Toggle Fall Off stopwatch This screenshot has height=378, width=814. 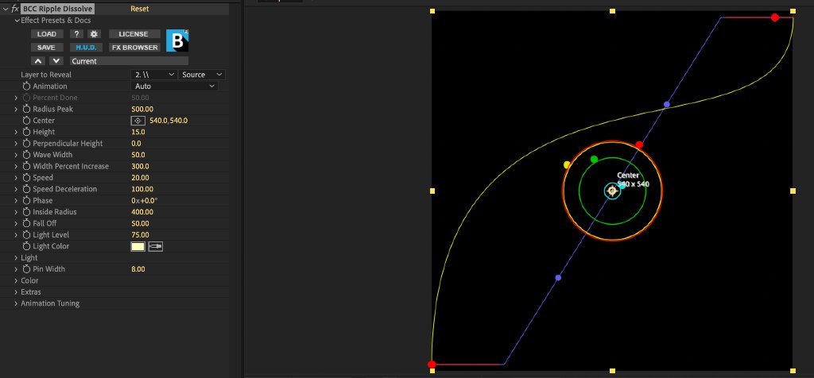tap(26, 223)
